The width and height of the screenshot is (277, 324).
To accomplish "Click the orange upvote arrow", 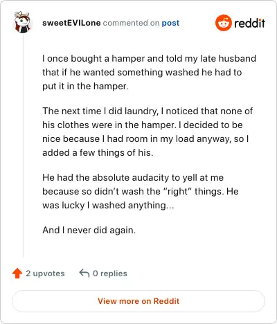I will point(17,273).
